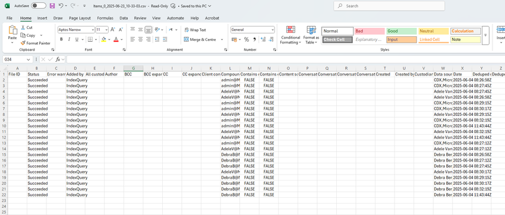Click the Copy icon

(23, 36)
